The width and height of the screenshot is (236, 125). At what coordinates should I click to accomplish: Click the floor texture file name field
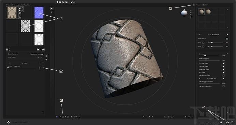[36, 54]
